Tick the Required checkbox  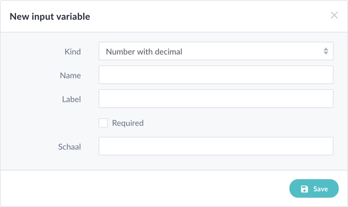tap(103, 123)
